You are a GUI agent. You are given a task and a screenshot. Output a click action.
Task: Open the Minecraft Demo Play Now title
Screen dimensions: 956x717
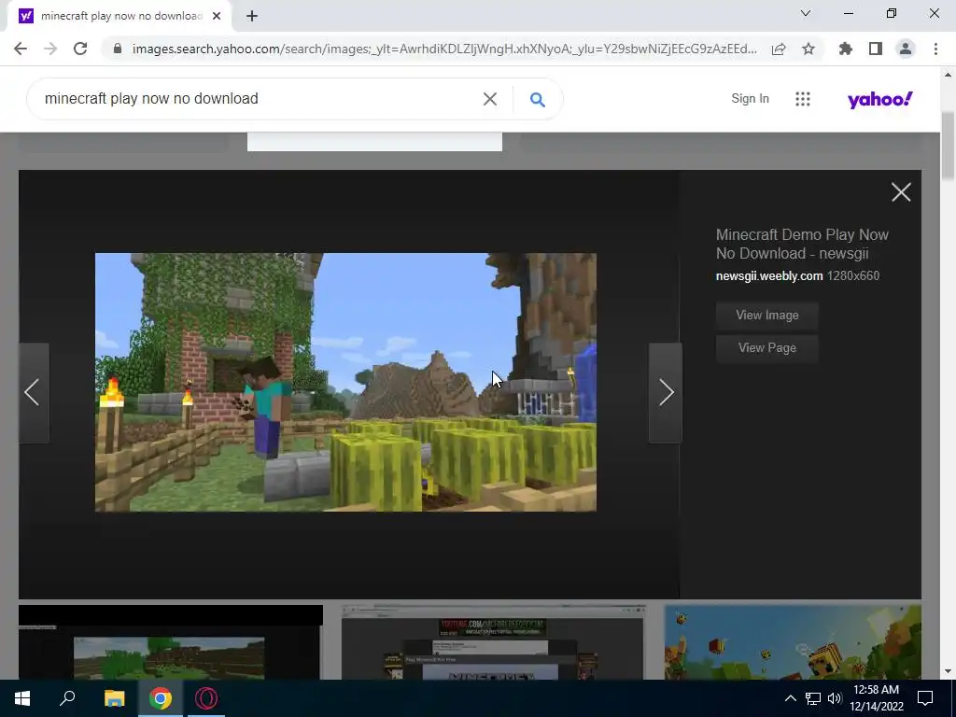coord(802,244)
